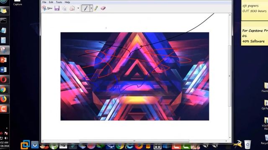The width and height of the screenshot is (268, 150).
Task: Open the VMware icon in the dock
Action: [x=25, y=145]
